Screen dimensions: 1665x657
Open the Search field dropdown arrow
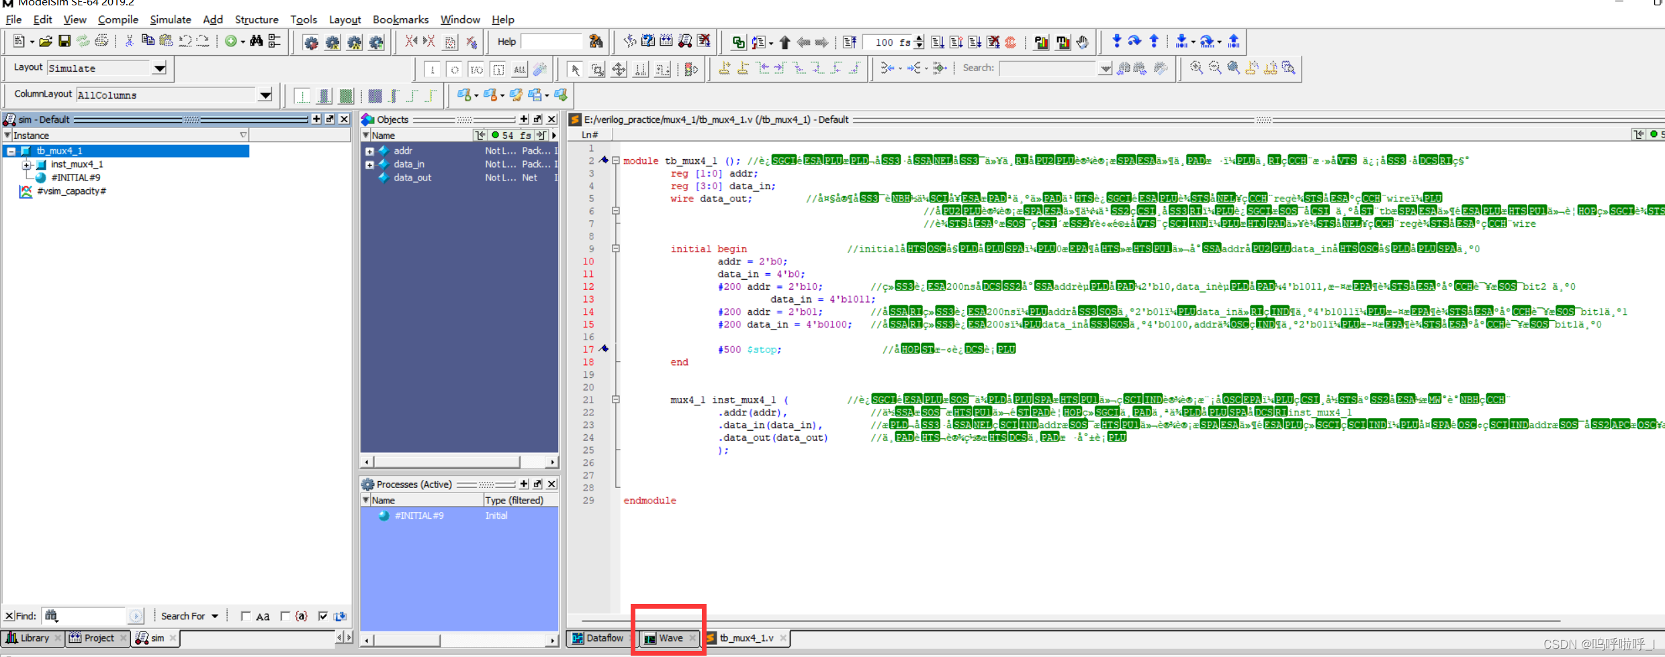tap(1105, 68)
